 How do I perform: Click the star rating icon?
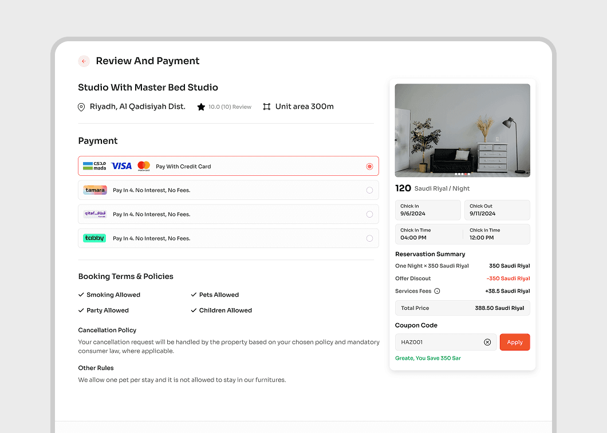(x=201, y=107)
